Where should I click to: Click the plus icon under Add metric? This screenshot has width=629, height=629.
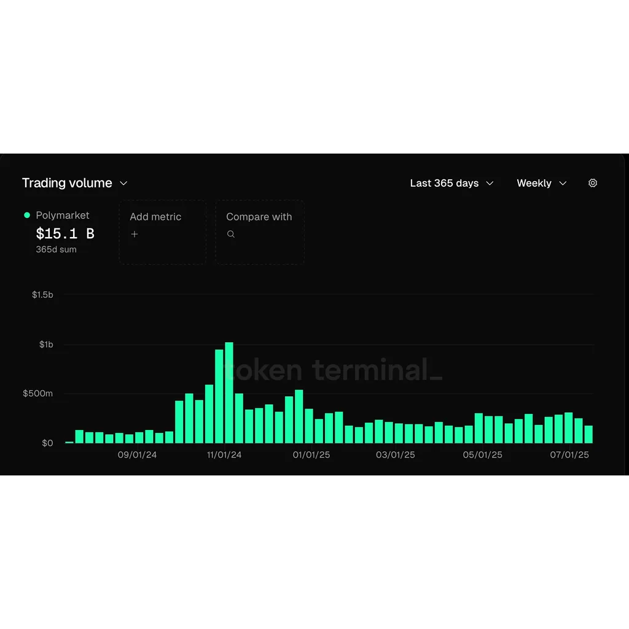(135, 234)
